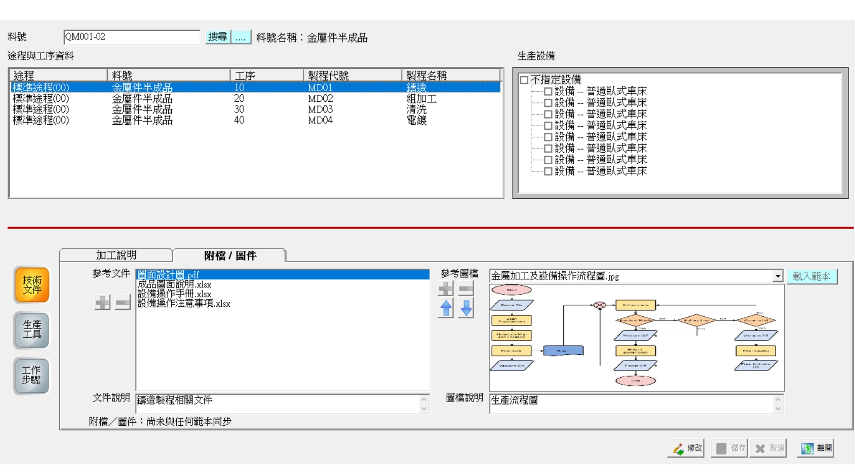Click the 載入範本 button
The height and width of the screenshot is (476, 855).
click(811, 276)
